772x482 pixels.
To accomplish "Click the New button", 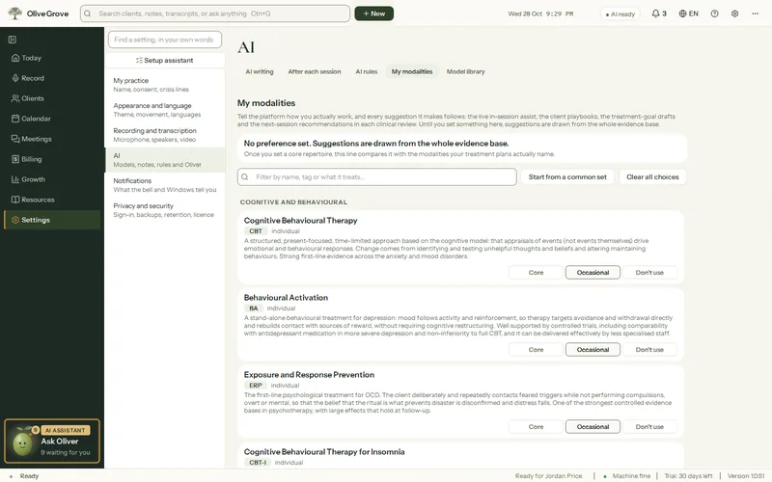I will point(373,13).
